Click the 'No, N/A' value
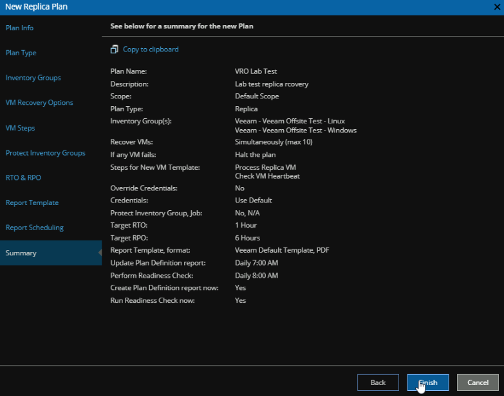 coord(247,213)
